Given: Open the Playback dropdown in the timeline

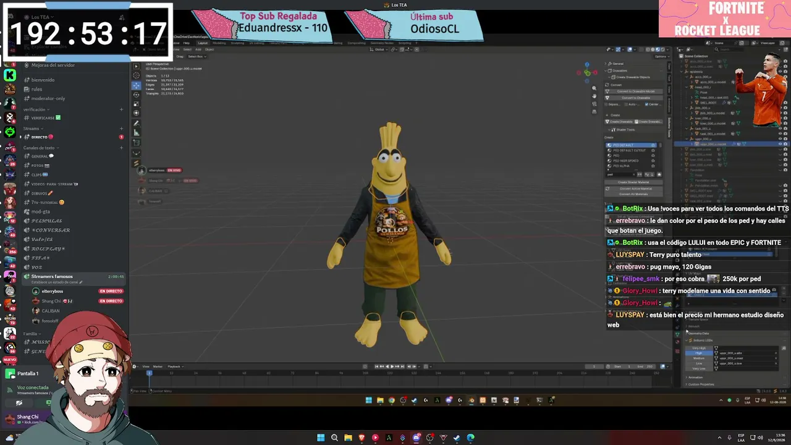Looking at the screenshot, I should point(174,367).
